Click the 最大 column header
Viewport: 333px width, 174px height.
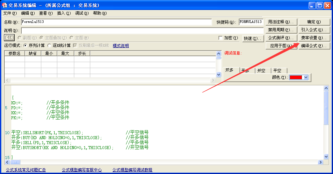tap(65, 53)
